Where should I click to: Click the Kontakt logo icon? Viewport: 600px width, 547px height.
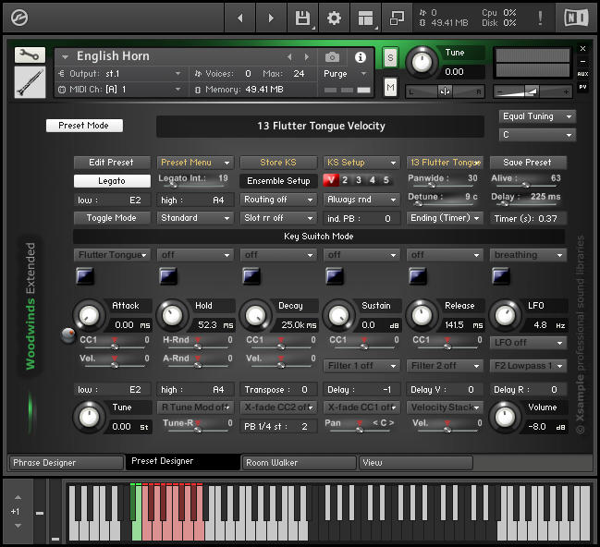click(19, 18)
